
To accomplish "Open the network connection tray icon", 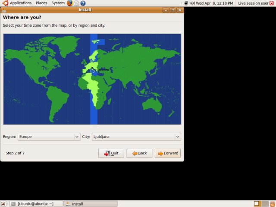I will click(186, 3).
